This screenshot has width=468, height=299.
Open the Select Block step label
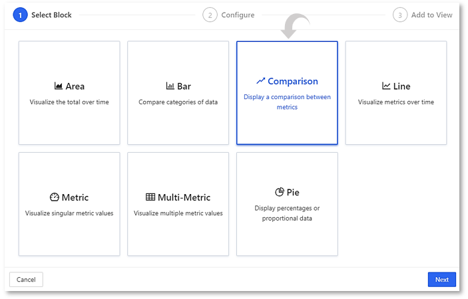[x=51, y=15]
